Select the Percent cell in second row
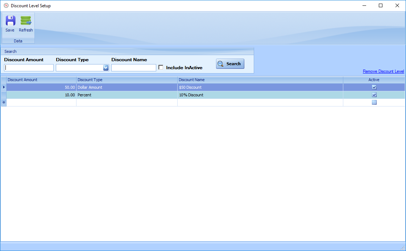 click(127, 95)
